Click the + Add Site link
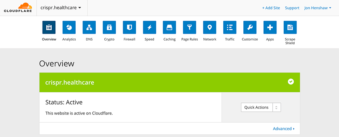 click(x=271, y=8)
